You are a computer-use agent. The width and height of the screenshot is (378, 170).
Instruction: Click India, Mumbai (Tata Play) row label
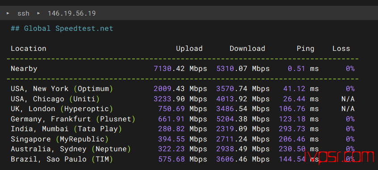[x=66, y=129]
